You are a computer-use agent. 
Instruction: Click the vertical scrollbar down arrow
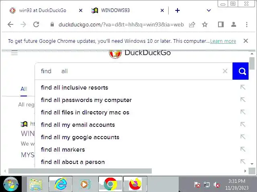point(252,164)
